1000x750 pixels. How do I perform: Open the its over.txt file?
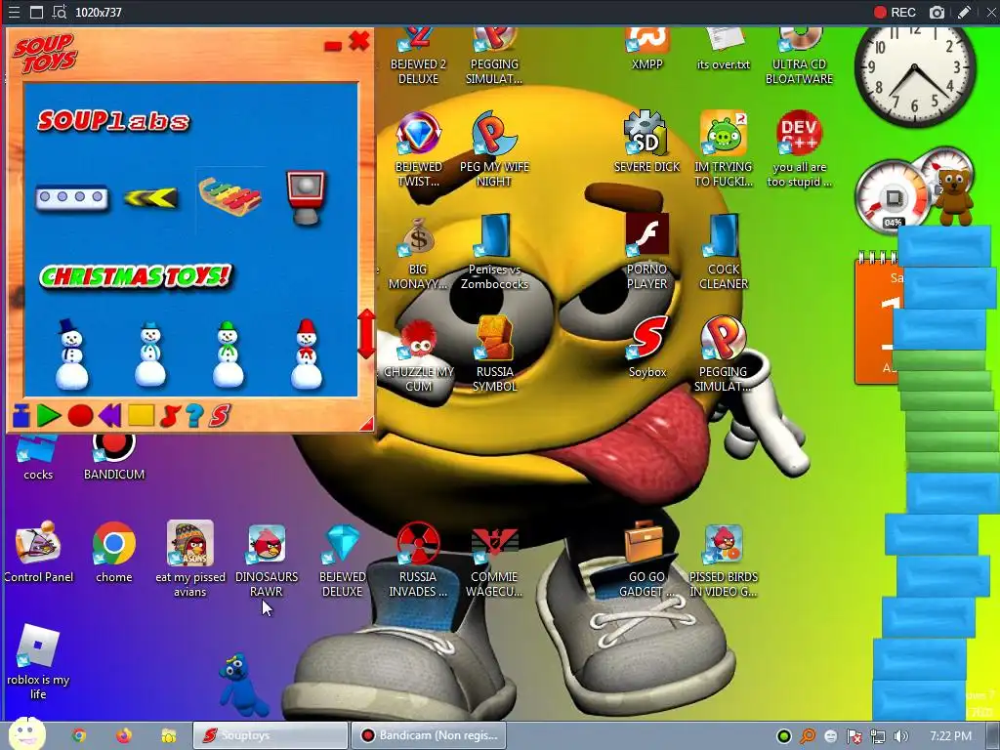[x=724, y=49]
